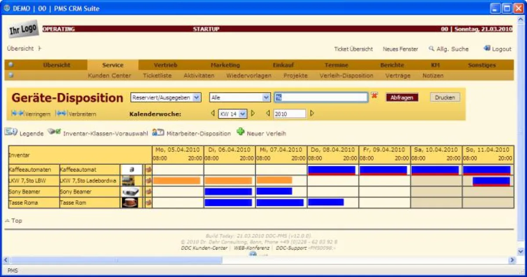This screenshot has width=527, height=277.
Task: Click the red clear-filter icon beside the search field
Action: tap(374, 96)
